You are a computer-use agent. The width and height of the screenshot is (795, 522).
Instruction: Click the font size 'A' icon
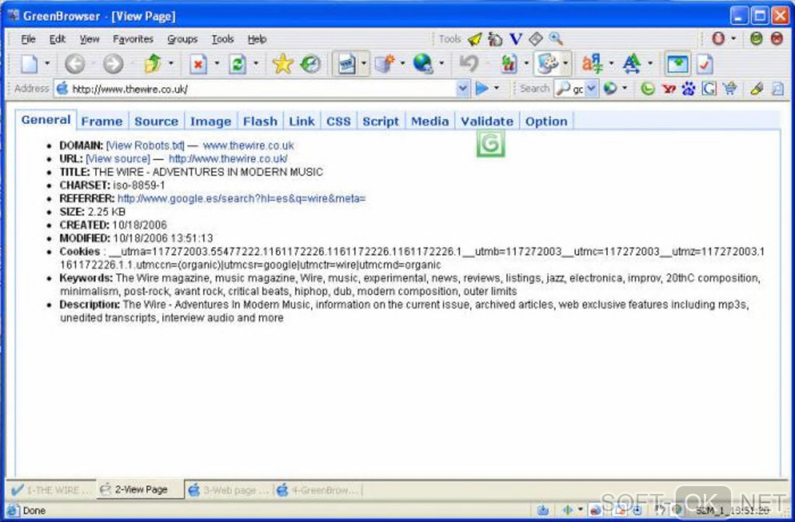[x=632, y=64]
